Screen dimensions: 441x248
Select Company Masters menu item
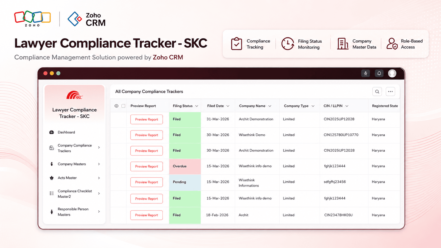72,164
